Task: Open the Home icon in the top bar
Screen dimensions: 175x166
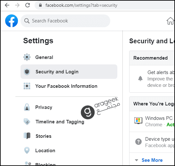Action: tap(170, 21)
